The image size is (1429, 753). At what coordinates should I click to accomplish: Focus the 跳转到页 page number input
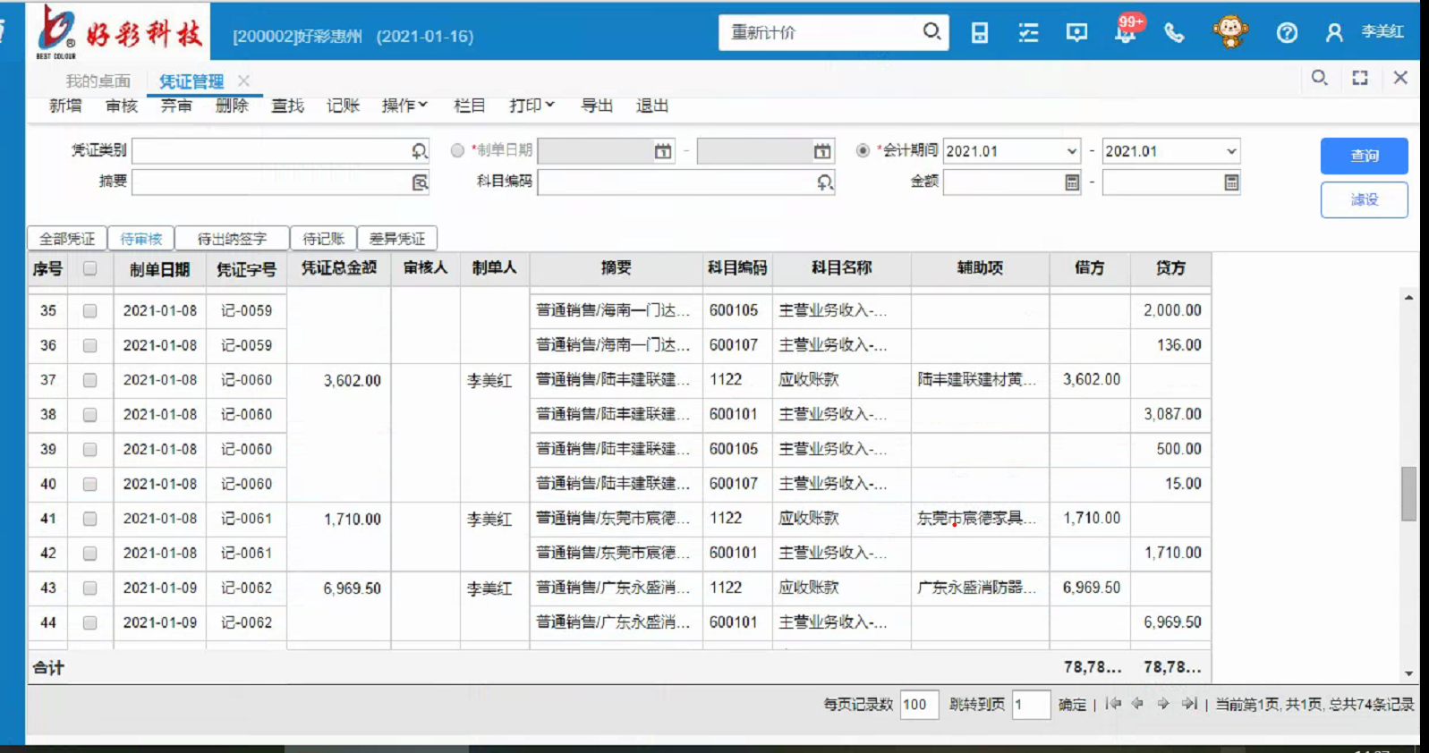[1031, 705]
